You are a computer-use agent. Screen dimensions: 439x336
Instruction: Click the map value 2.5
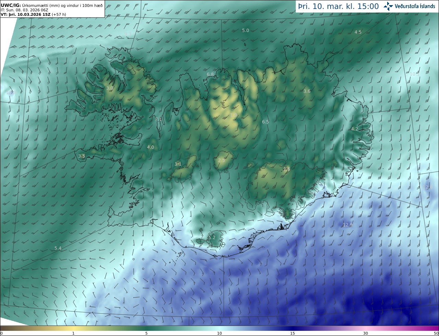[222, 160]
